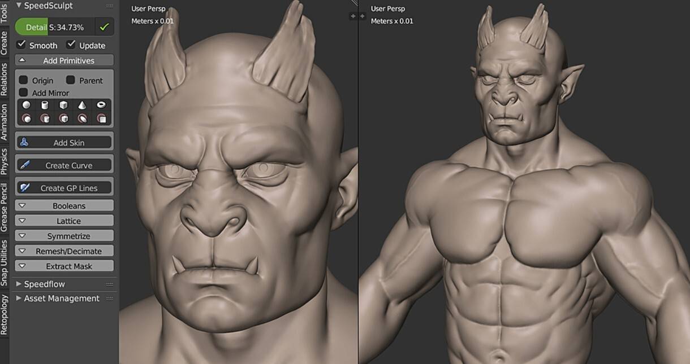Click the Add Skin armature icon

23,142
